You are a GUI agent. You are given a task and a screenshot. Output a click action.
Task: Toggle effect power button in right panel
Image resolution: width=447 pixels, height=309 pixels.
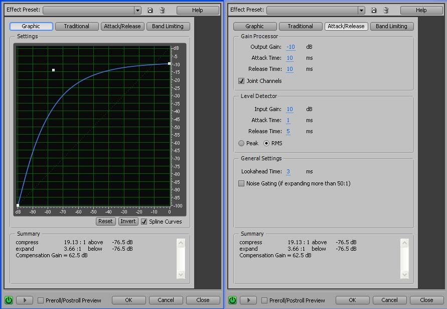coord(232,300)
